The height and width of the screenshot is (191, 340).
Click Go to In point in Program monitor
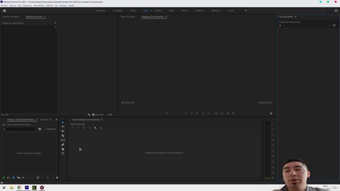185,113
